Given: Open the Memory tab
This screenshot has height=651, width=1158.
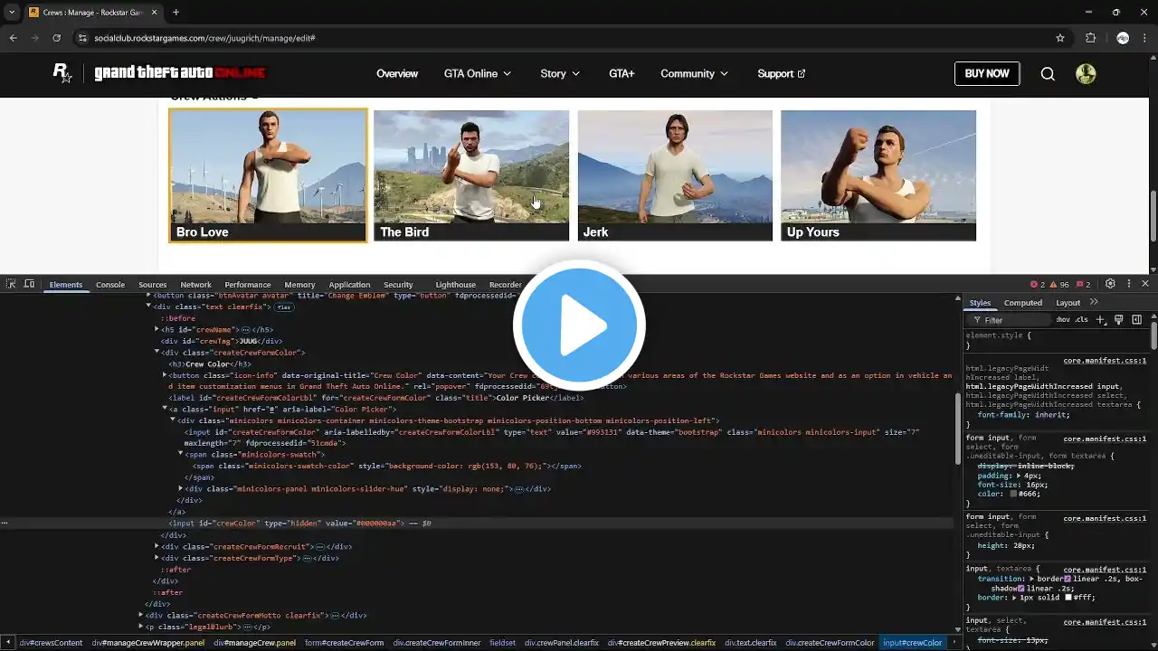Looking at the screenshot, I should [x=299, y=285].
